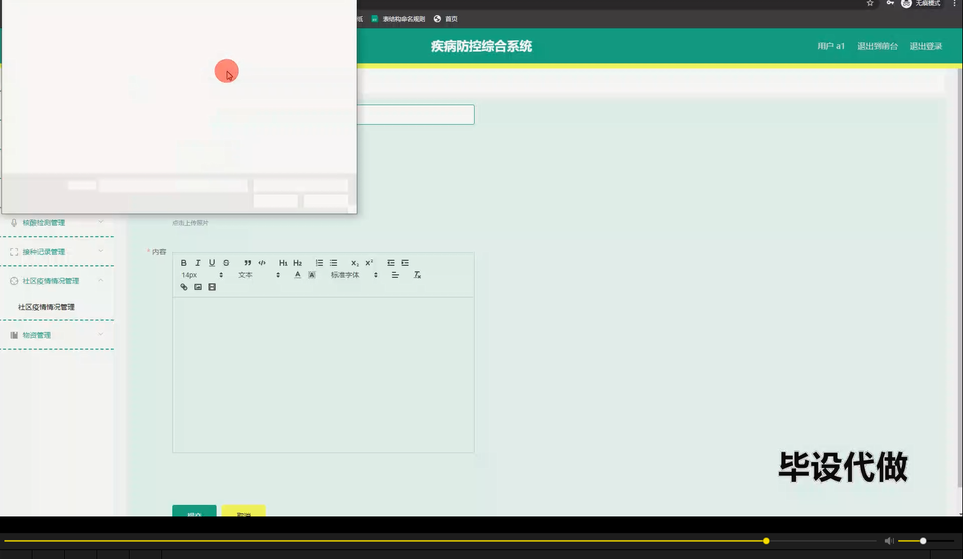This screenshot has height=559, width=963.
Task: Open the 首页 bookmark
Action: (x=446, y=19)
